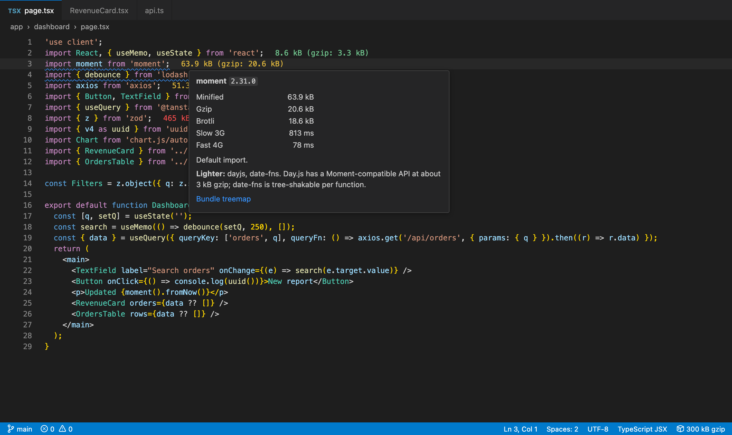The image size is (732, 435).
Task: Open the api.ts tab
Action: [x=154, y=11]
